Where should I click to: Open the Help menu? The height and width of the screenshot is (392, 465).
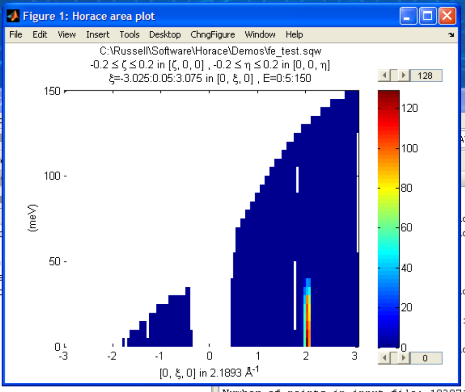click(x=294, y=34)
